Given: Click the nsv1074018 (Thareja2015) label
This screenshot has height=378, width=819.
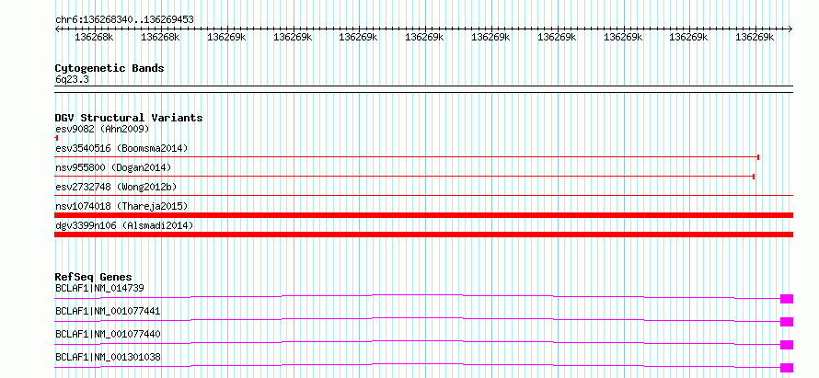Looking at the screenshot, I should coord(121,206).
